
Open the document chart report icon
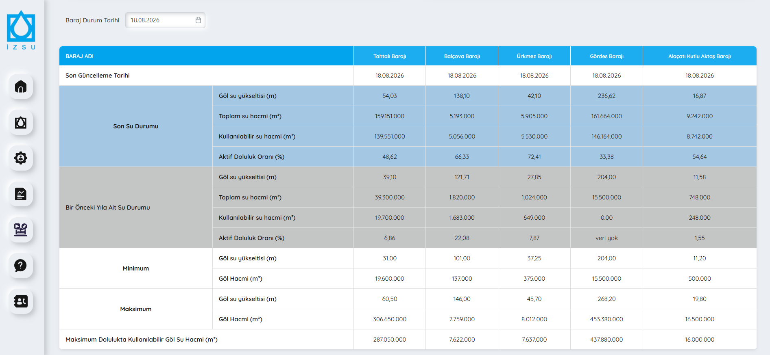point(21,194)
